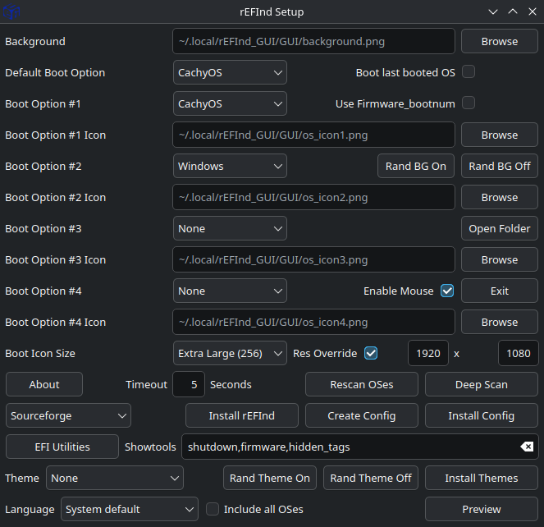Turn Rand Theme Off
Screen dimensions: 544x527
(371, 478)
